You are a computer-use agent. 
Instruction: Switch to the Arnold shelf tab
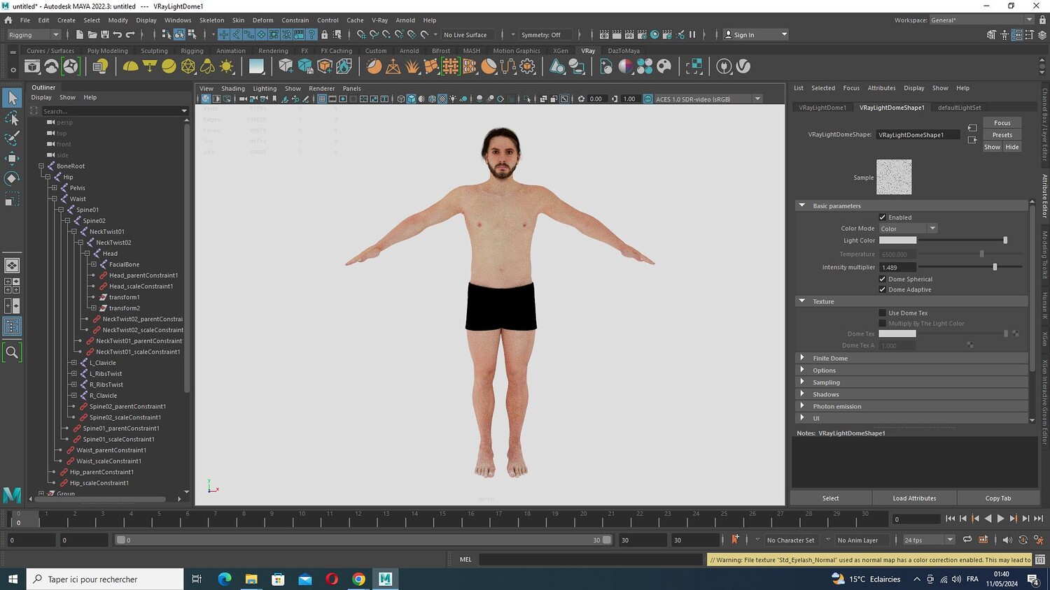click(409, 51)
